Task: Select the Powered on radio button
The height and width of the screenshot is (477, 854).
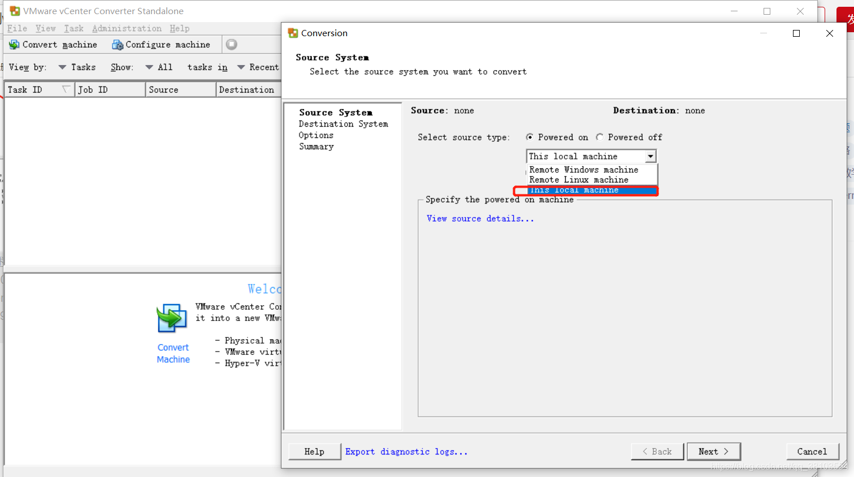Action: point(530,137)
